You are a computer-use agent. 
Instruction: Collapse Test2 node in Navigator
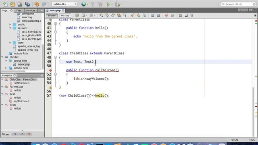pyautogui.click(x=2, y=105)
